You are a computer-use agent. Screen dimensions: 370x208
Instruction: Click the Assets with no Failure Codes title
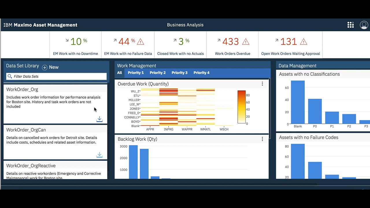tap(309, 138)
